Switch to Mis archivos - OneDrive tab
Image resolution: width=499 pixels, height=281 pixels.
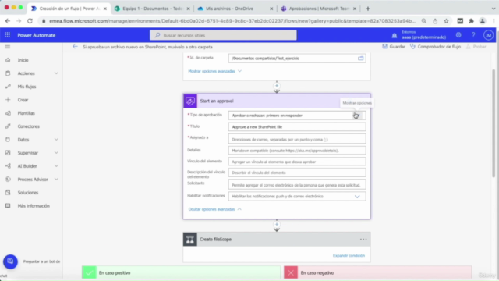235,9
